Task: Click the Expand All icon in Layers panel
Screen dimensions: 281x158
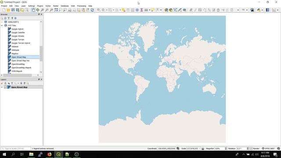Action: (21, 83)
